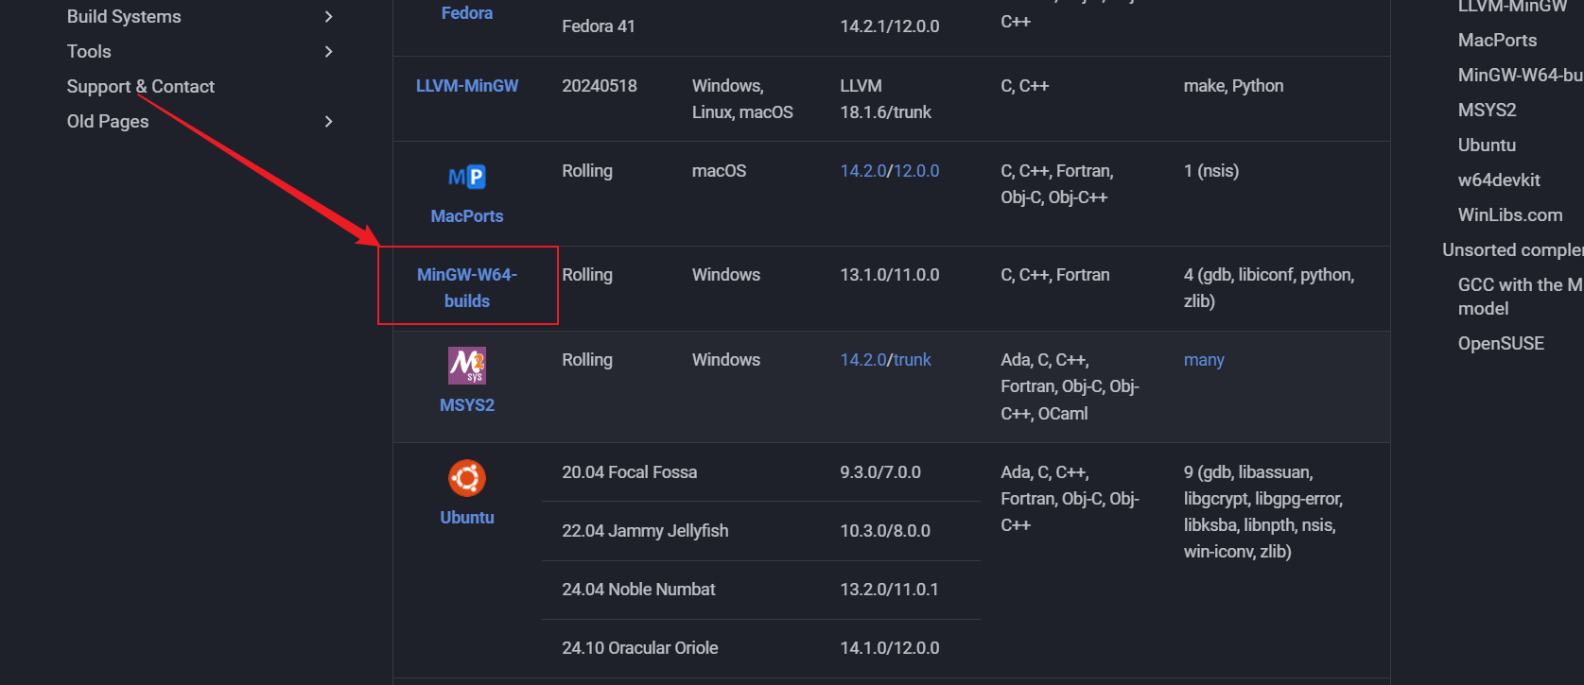Select the macOS cell in MacPorts row

coord(719,171)
